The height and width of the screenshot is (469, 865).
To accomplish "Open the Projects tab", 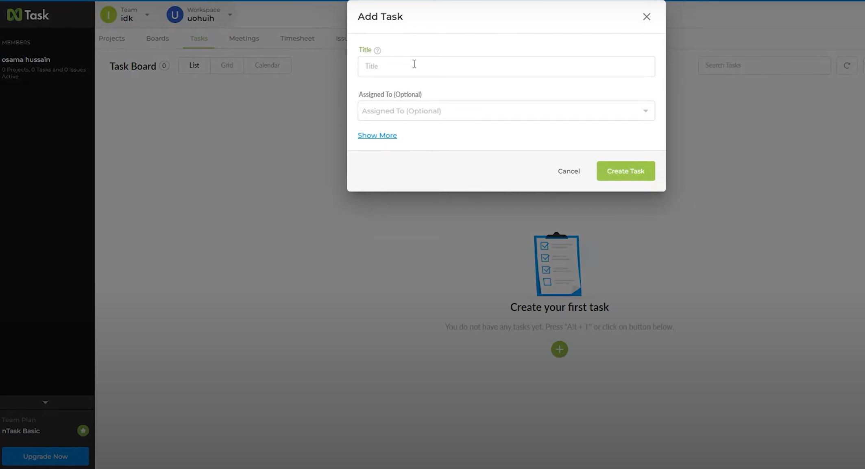I will click(x=111, y=38).
